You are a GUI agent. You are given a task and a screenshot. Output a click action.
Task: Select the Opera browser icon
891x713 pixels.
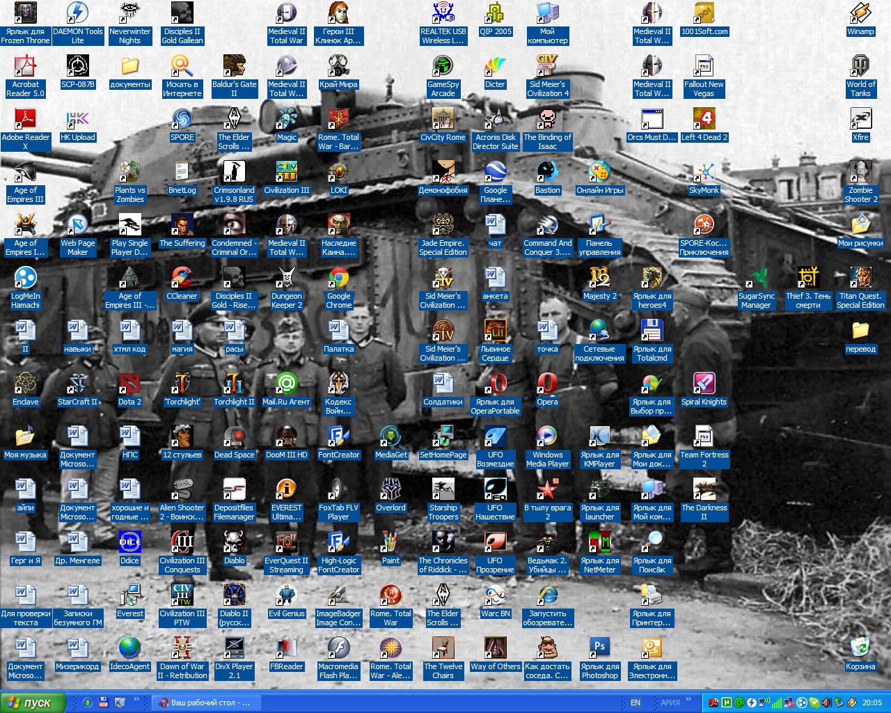pyautogui.click(x=547, y=389)
